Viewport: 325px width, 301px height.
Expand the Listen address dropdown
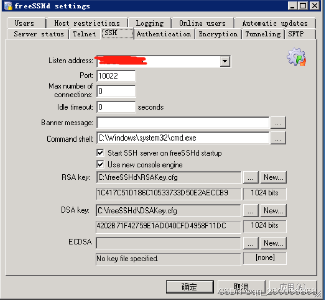tap(225, 61)
